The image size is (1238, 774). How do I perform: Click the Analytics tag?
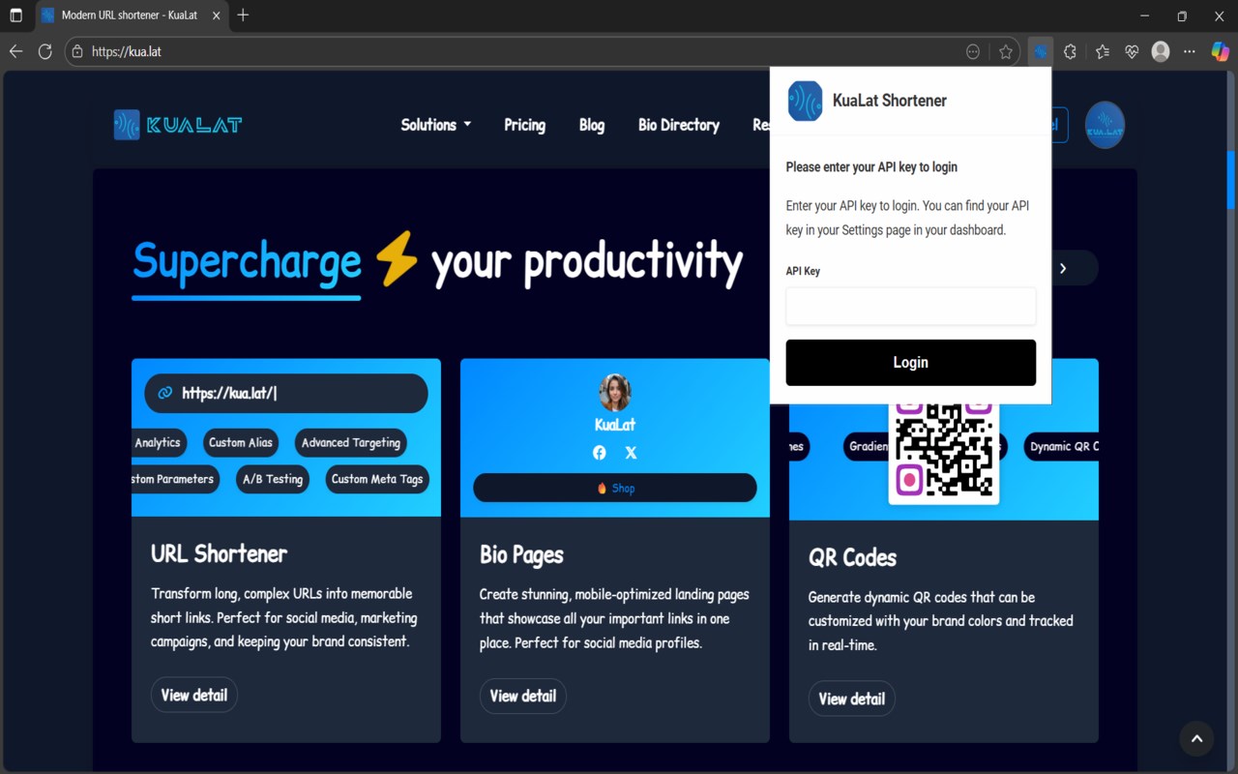tap(158, 442)
